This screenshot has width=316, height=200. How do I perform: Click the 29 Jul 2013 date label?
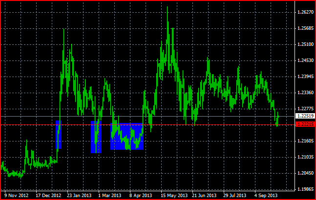click(x=234, y=196)
